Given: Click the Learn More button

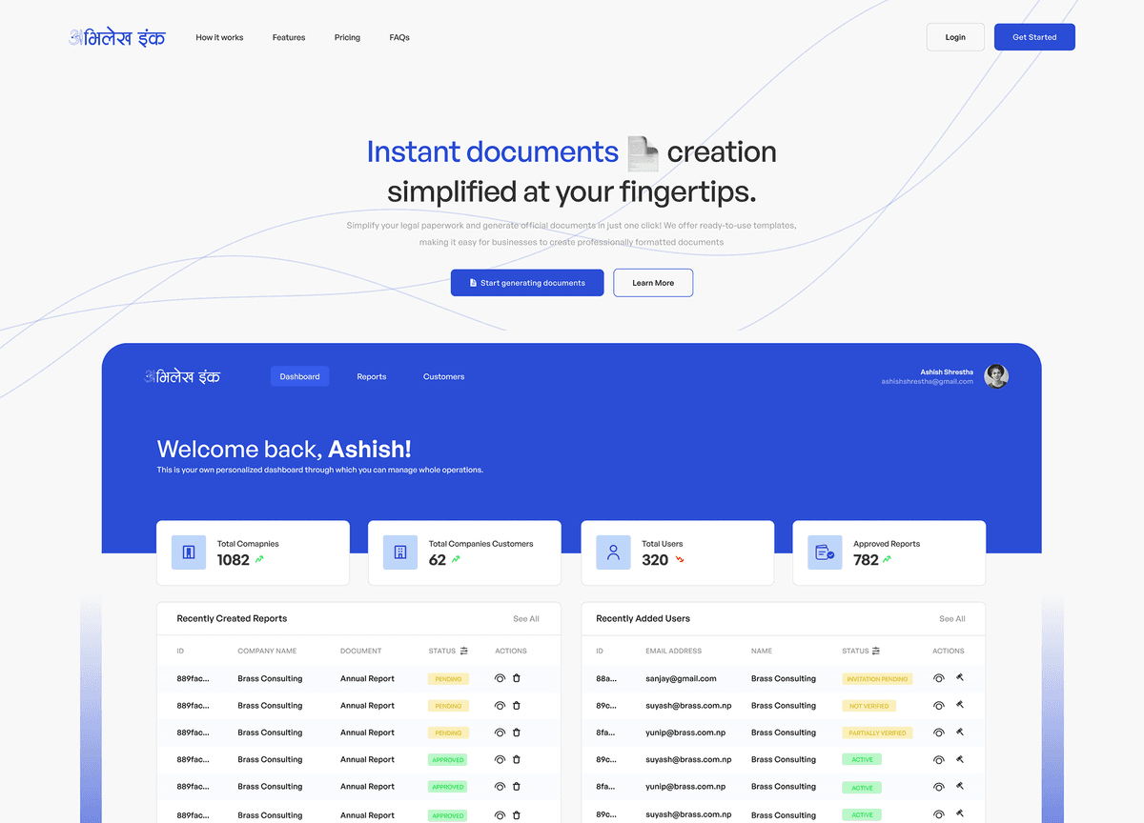Looking at the screenshot, I should coord(653,283).
